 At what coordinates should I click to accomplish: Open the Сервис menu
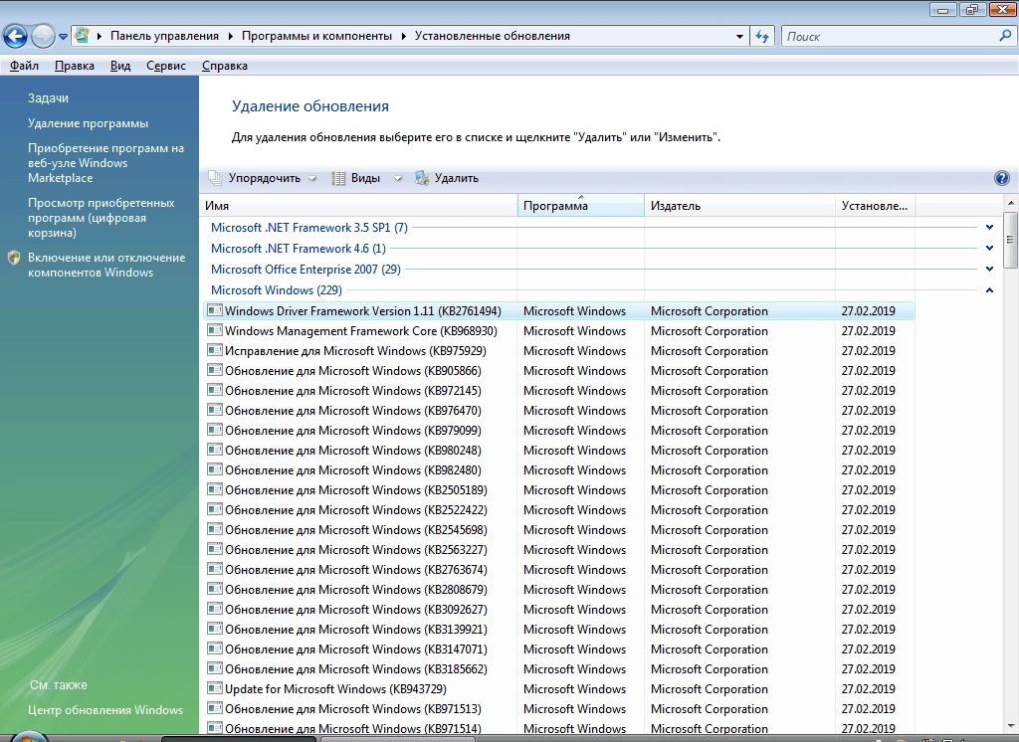tap(166, 66)
